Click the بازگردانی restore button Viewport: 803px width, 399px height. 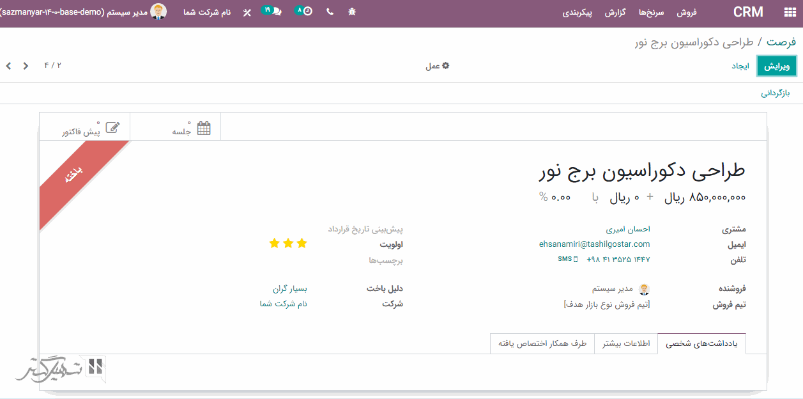pyautogui.click(x=776, y=93)
